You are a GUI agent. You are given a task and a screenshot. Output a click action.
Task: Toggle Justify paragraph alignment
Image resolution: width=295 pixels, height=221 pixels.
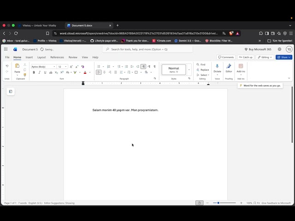tap(116, 72)
